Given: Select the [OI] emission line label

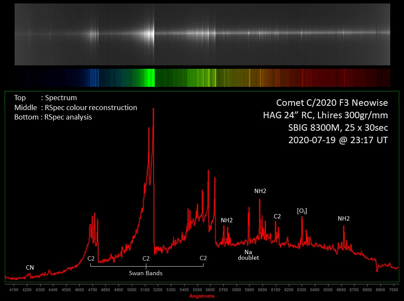Looking at the screenshot, I should [302, 211].
